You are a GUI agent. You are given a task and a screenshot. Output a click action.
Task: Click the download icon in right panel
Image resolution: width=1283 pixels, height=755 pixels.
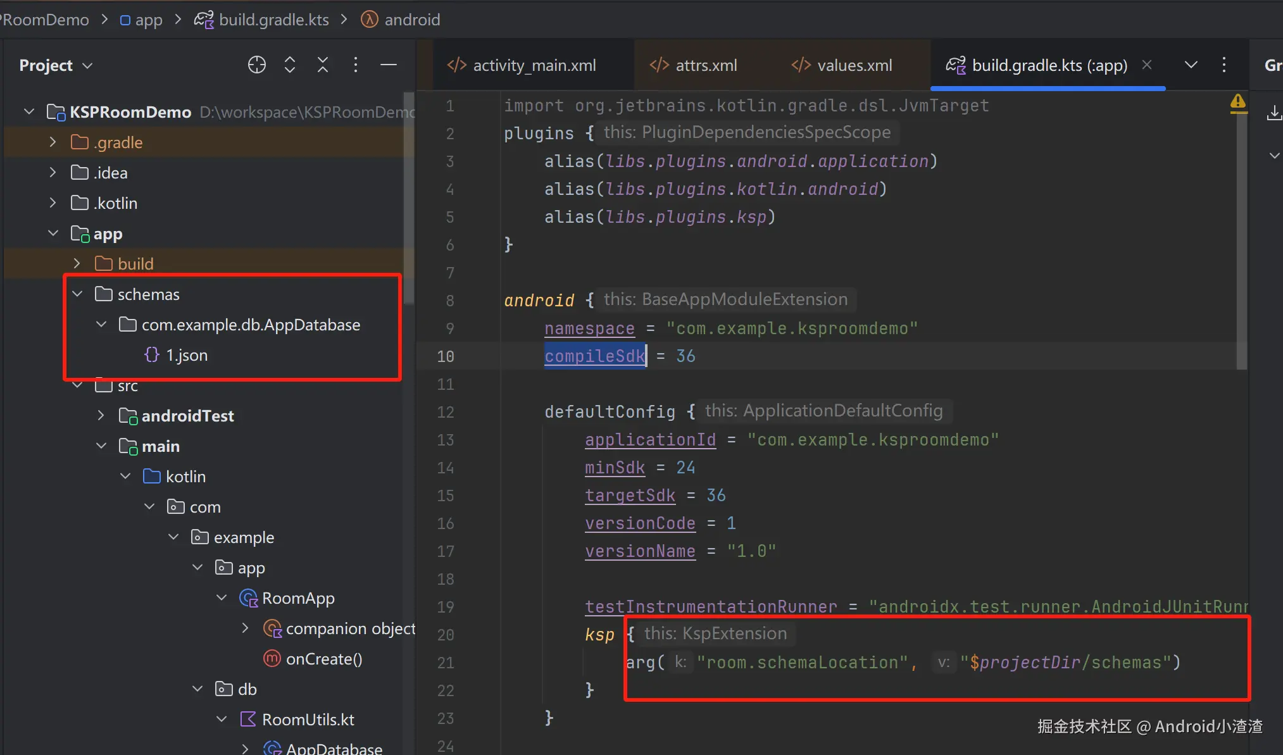click(1274, 113)
